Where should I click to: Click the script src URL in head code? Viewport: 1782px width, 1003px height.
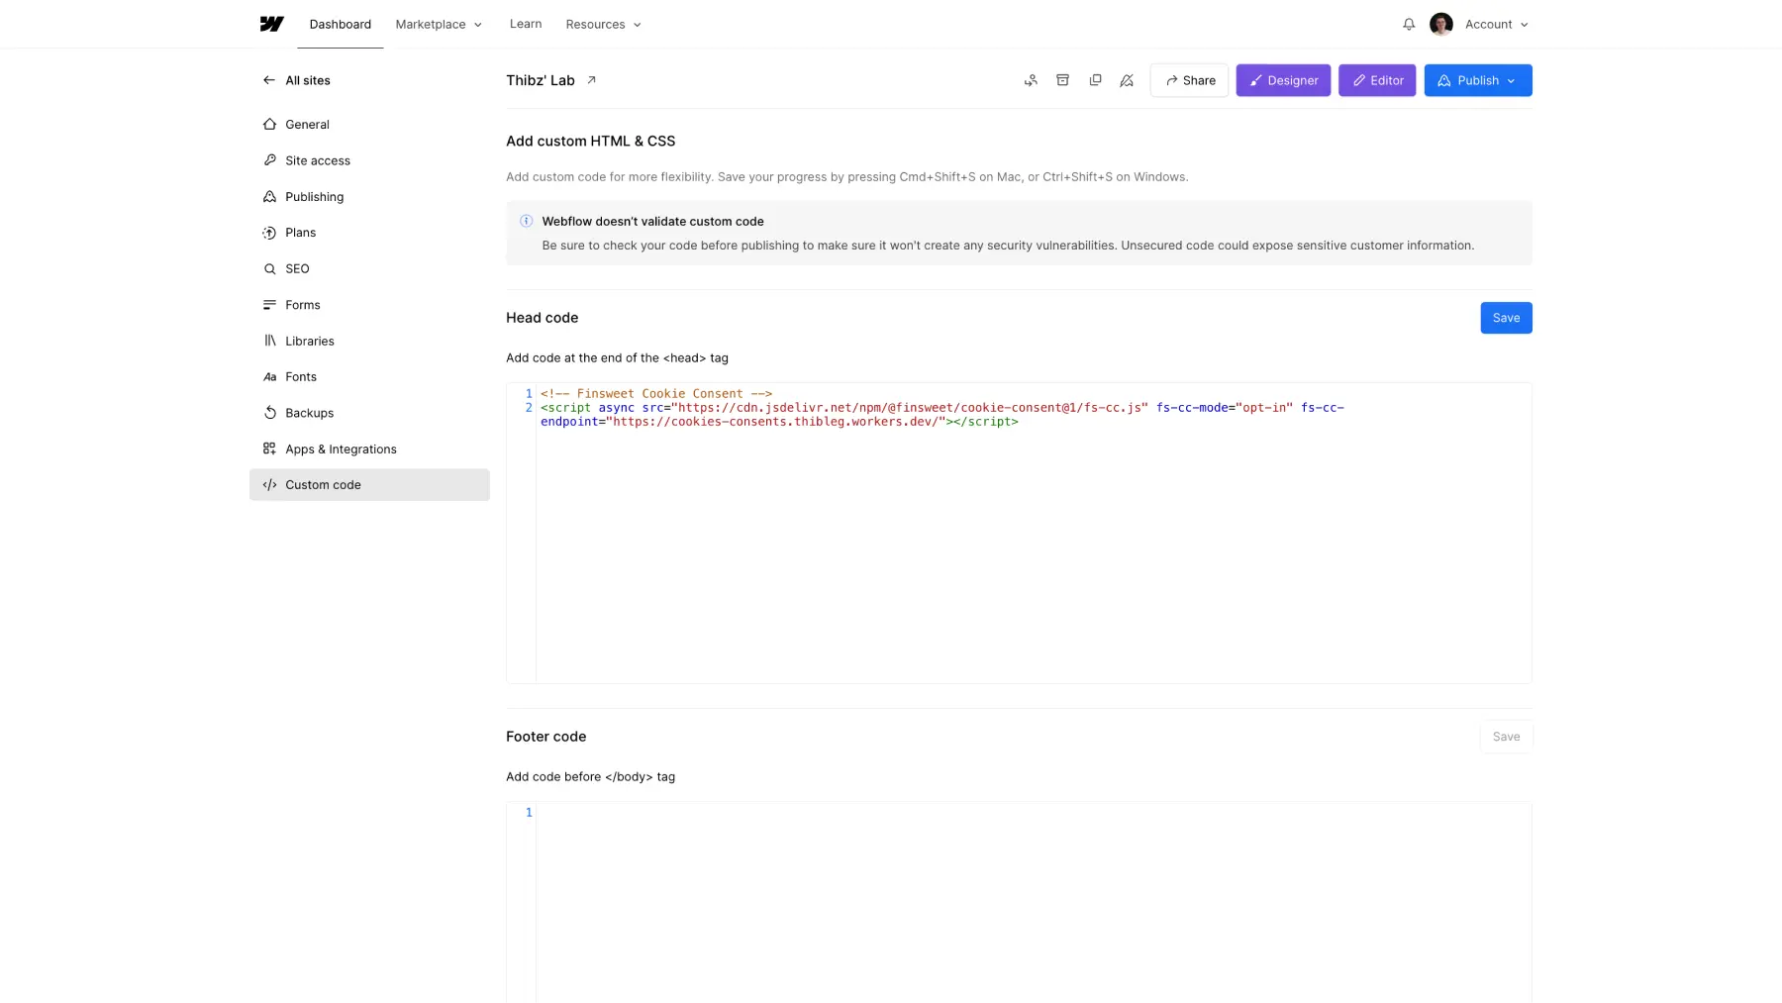pyautogui.click(x=910, y=407)
